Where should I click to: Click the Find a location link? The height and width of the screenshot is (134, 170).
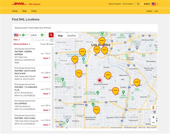pyautogui.click(x=128, y=4)
